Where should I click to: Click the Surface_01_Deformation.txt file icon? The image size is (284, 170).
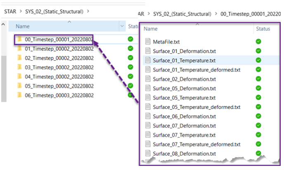click(x=148, y=51)
